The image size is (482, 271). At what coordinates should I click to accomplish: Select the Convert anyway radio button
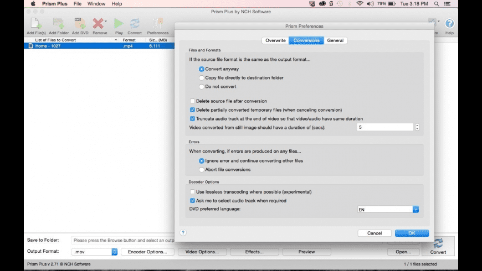pyautogui.click(x=201, y=69)
